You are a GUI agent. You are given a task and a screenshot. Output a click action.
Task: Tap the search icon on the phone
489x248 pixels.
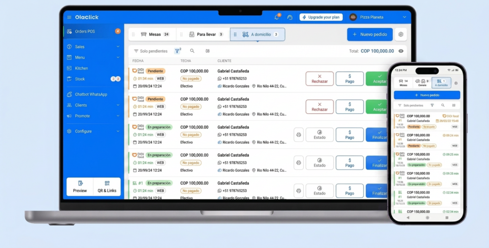443,105
